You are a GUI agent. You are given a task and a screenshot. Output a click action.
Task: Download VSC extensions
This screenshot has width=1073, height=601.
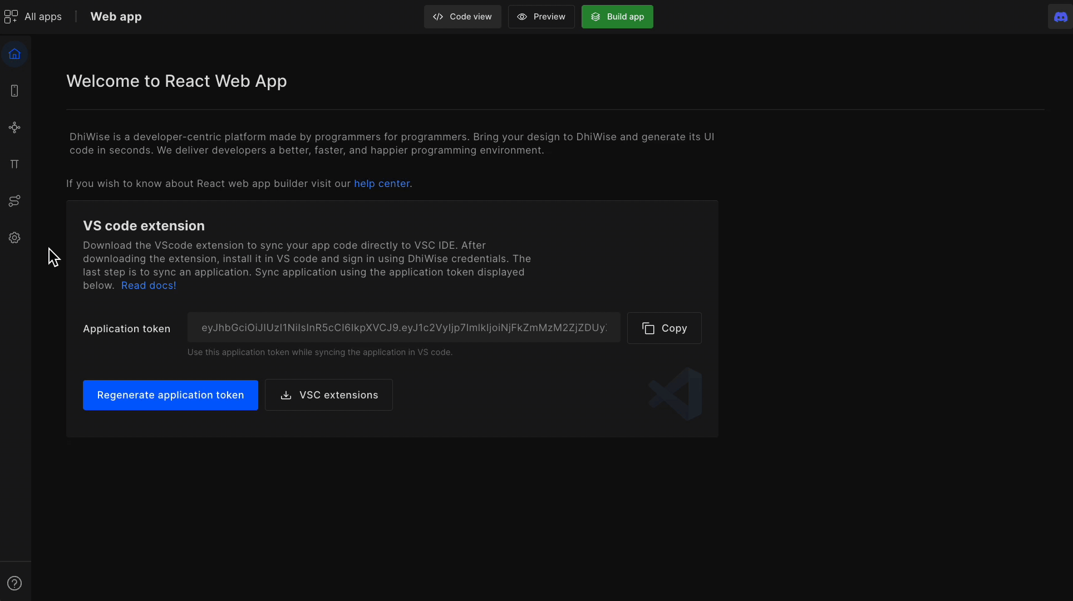coord(329,395)
